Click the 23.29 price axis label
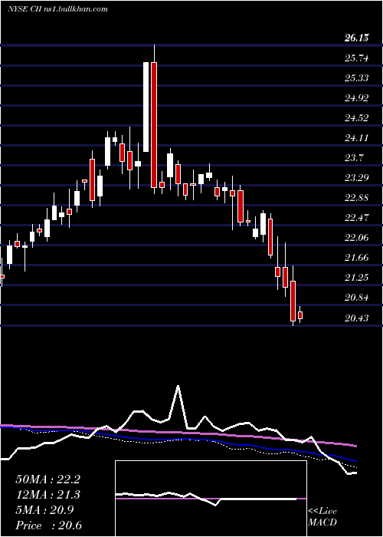Screen dimensions: 383x537 click(x=356, y=178)
